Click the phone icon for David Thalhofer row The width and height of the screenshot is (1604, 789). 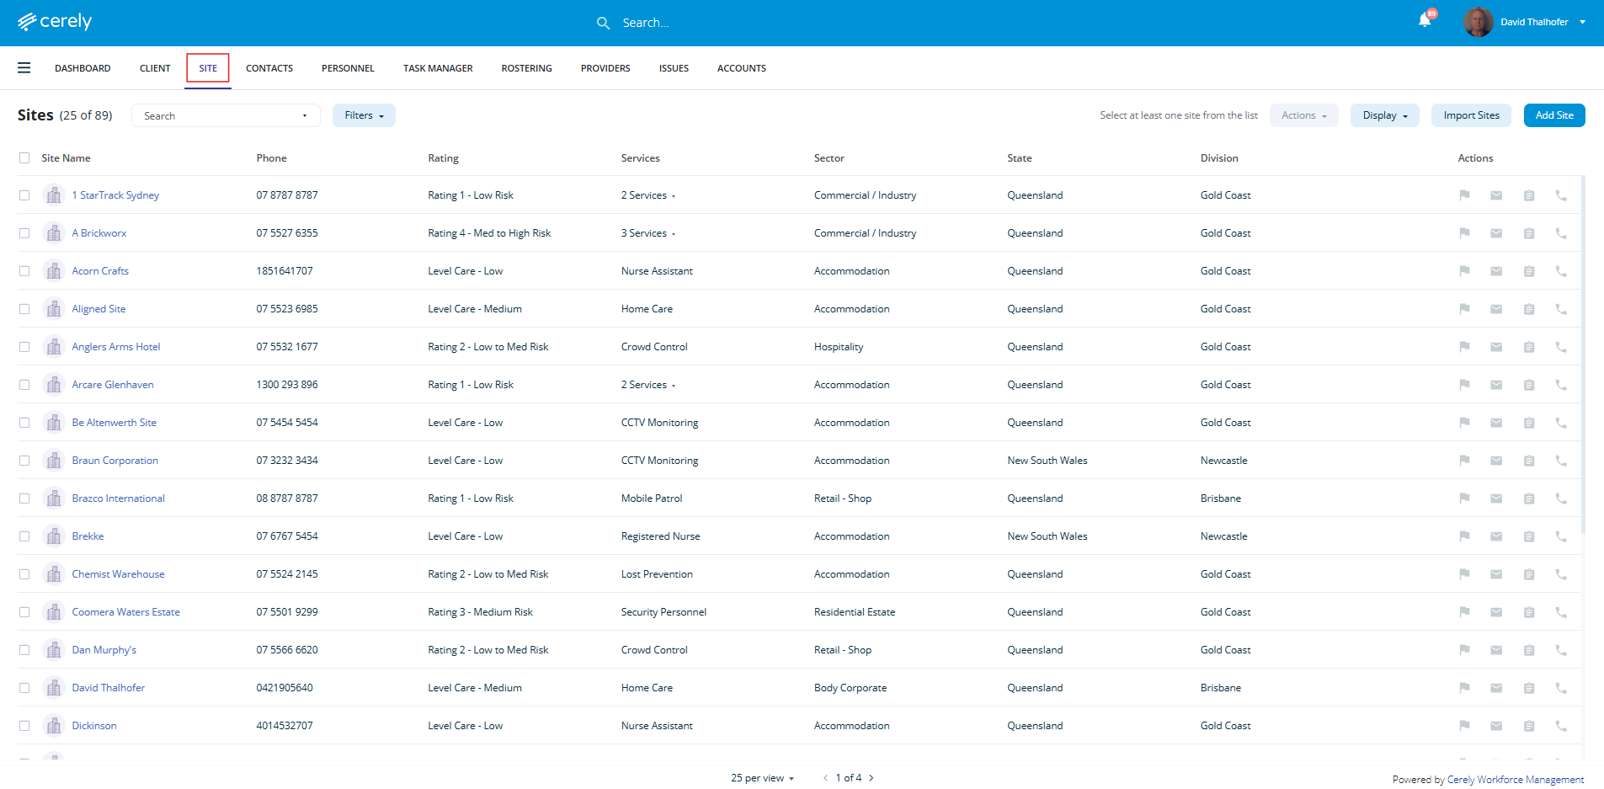pyautogui.click(x=1561, y=688)
